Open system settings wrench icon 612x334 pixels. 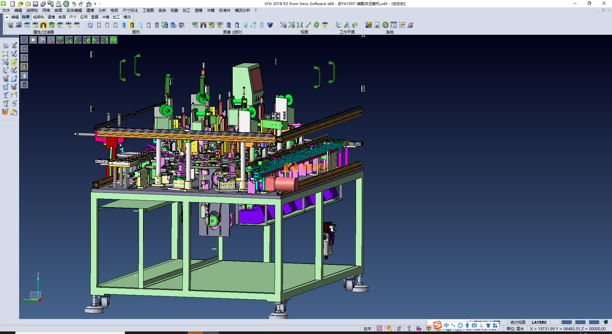(385, 25)
